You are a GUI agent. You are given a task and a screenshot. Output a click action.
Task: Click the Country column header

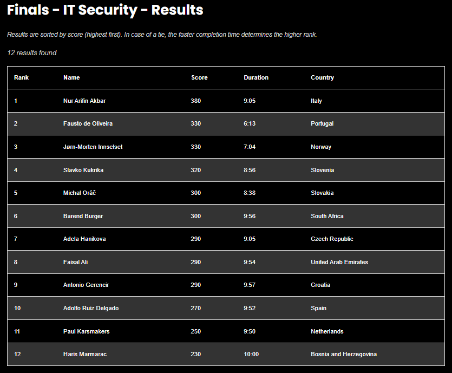click(322, 77)
